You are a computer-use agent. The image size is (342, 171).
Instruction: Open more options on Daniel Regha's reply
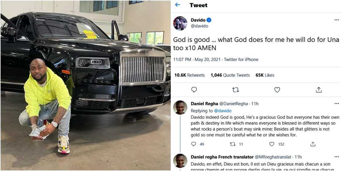[x=336, y=104]
